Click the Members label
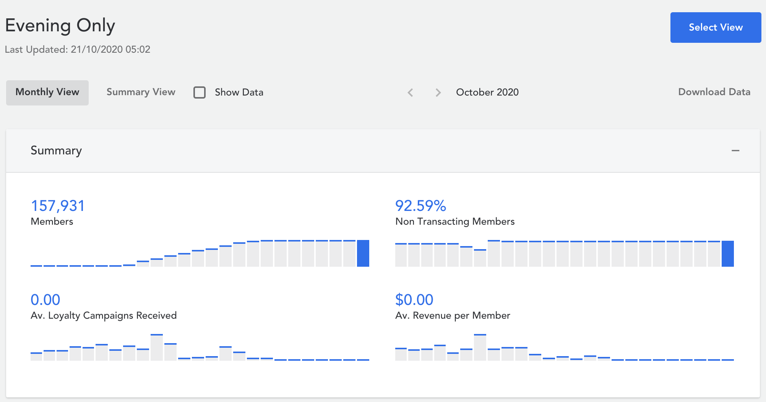The width and height of the screenshot is (766, 402). pyautogui.click(x=52, y=222)
